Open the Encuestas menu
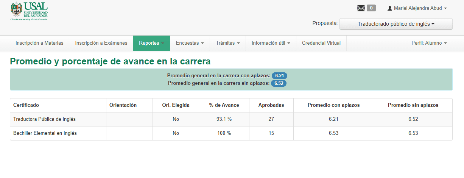 (190, 43)
